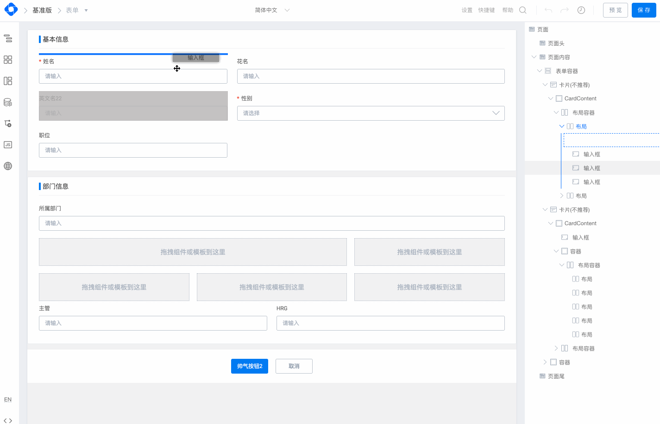Viewport: 660px width, 424px height.
Task: Open the 性别 select dropdown
Action: pos(371,113)
